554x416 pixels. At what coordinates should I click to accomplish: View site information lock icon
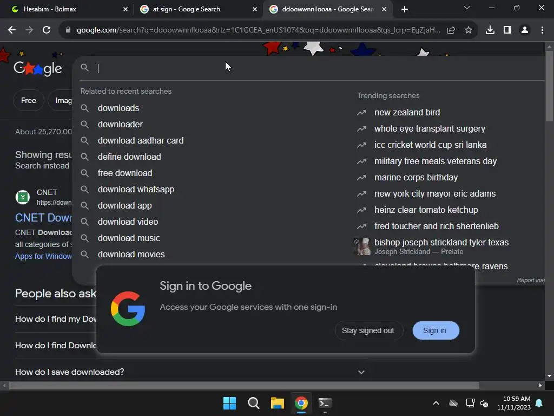click(68, 30)
